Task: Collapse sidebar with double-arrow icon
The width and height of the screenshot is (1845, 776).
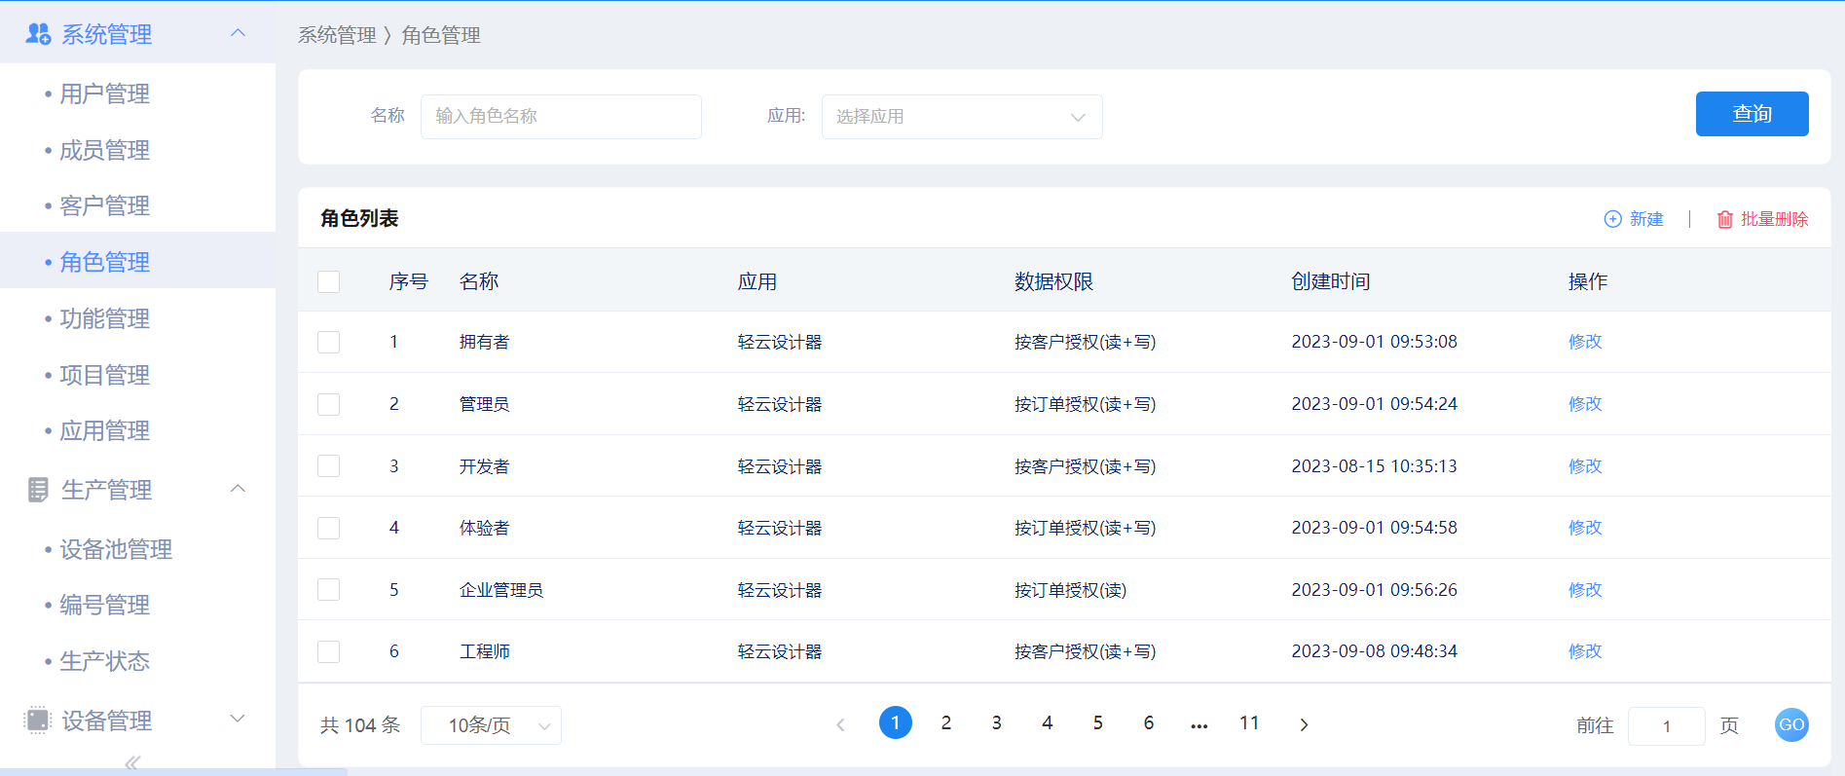Action: point(132,762)
